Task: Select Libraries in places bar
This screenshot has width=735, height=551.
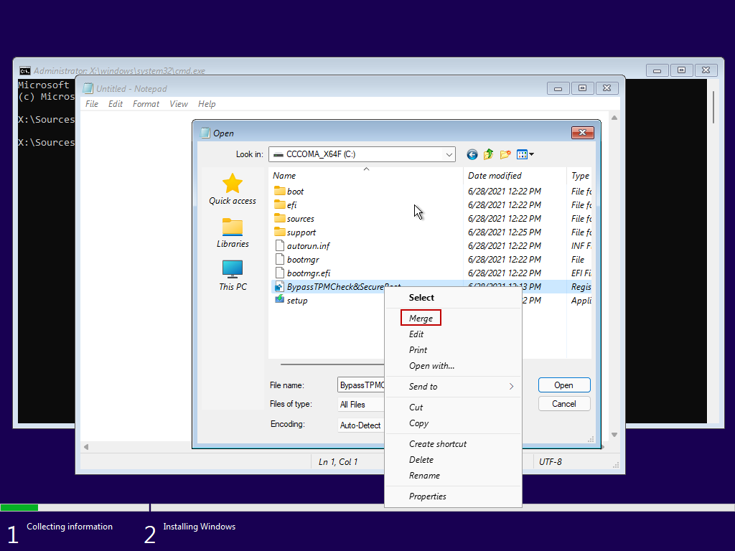Action: pos(233,233)
